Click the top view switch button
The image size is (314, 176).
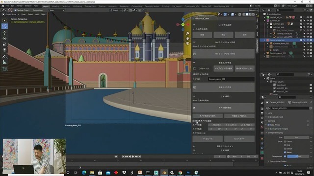click(x=224, y=68)
